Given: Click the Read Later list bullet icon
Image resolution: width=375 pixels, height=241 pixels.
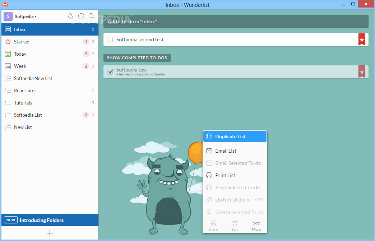Looking at the screenshot, I should pyautogui.click(x=8, y=91).
